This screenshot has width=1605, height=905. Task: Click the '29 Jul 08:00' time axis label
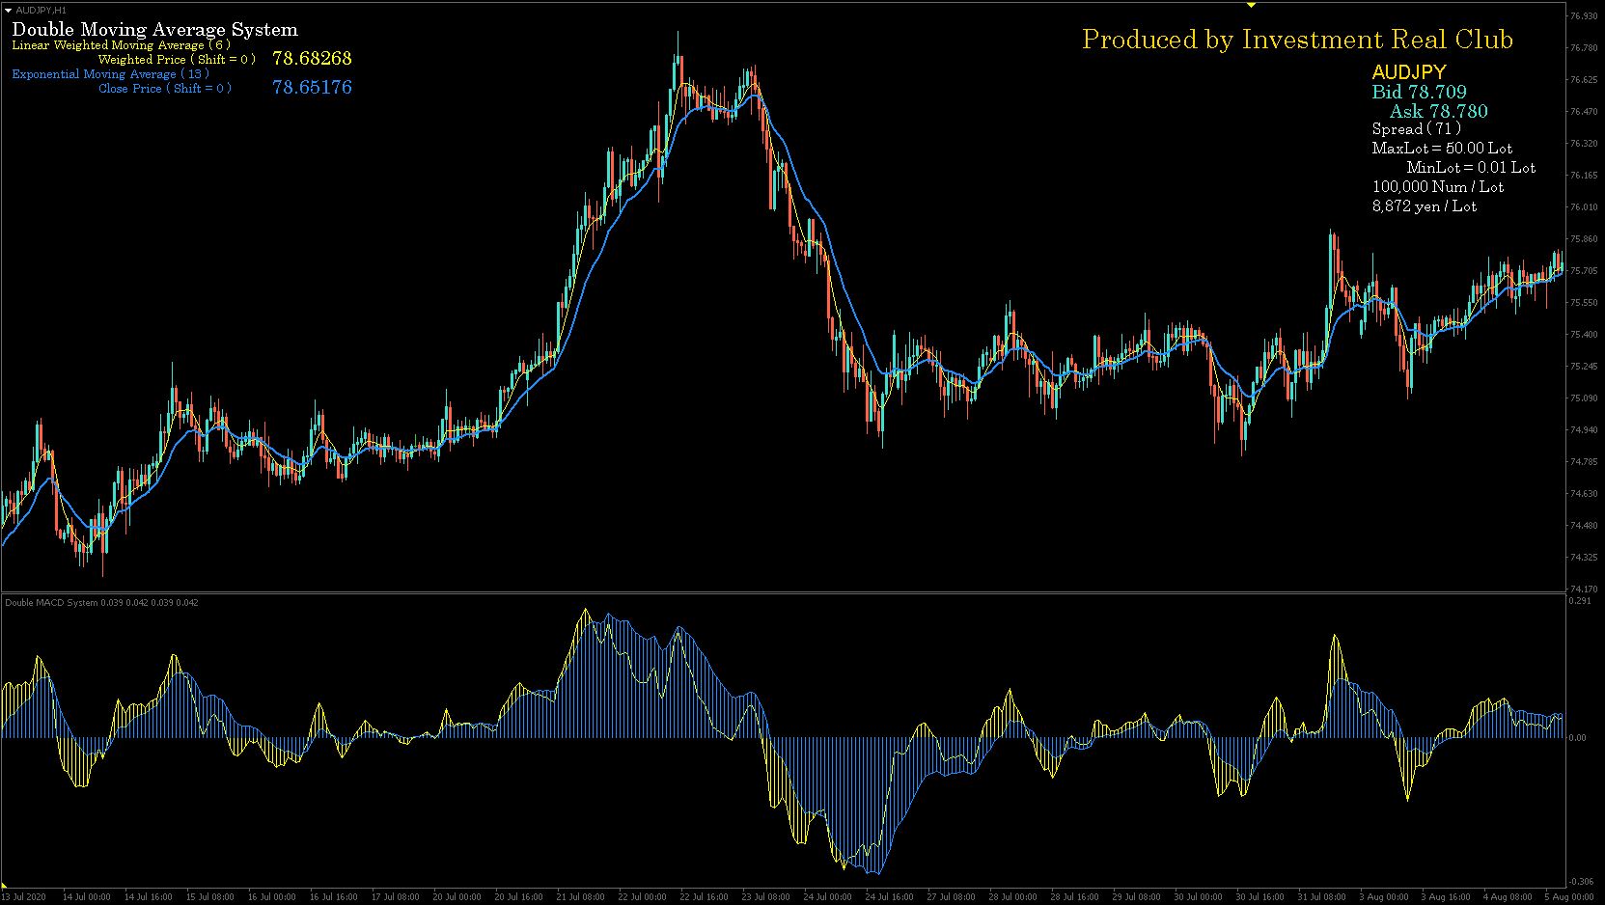(x=1136, y=897)
